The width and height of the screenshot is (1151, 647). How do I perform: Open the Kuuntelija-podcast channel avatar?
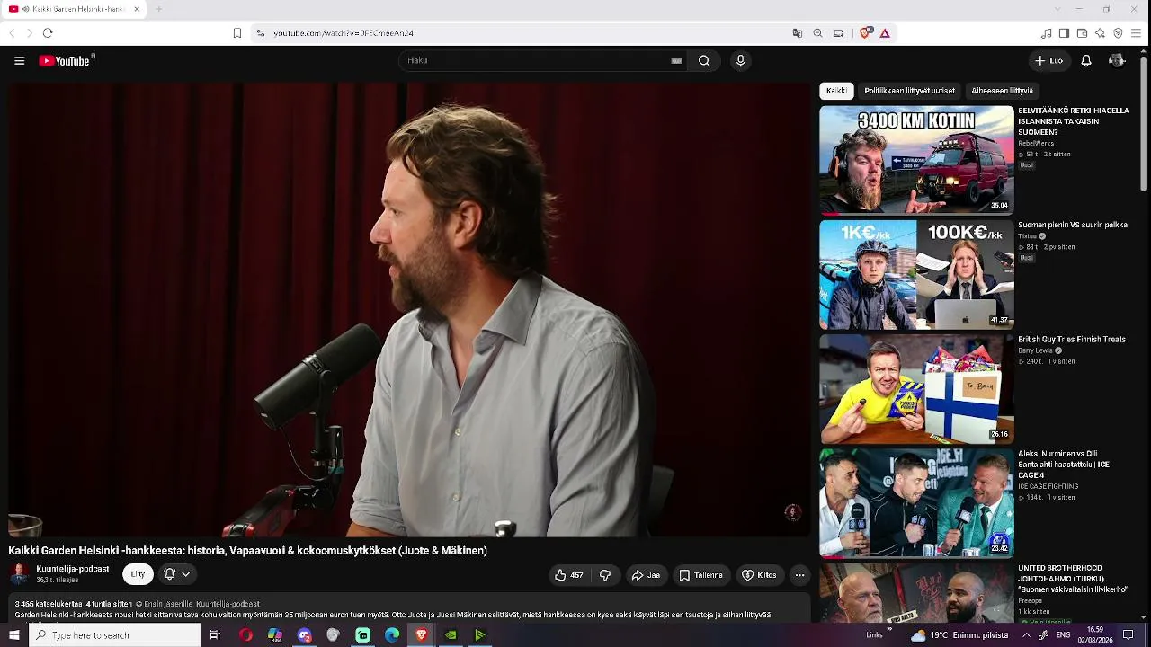pyautogui.click(x=19, y=573)
